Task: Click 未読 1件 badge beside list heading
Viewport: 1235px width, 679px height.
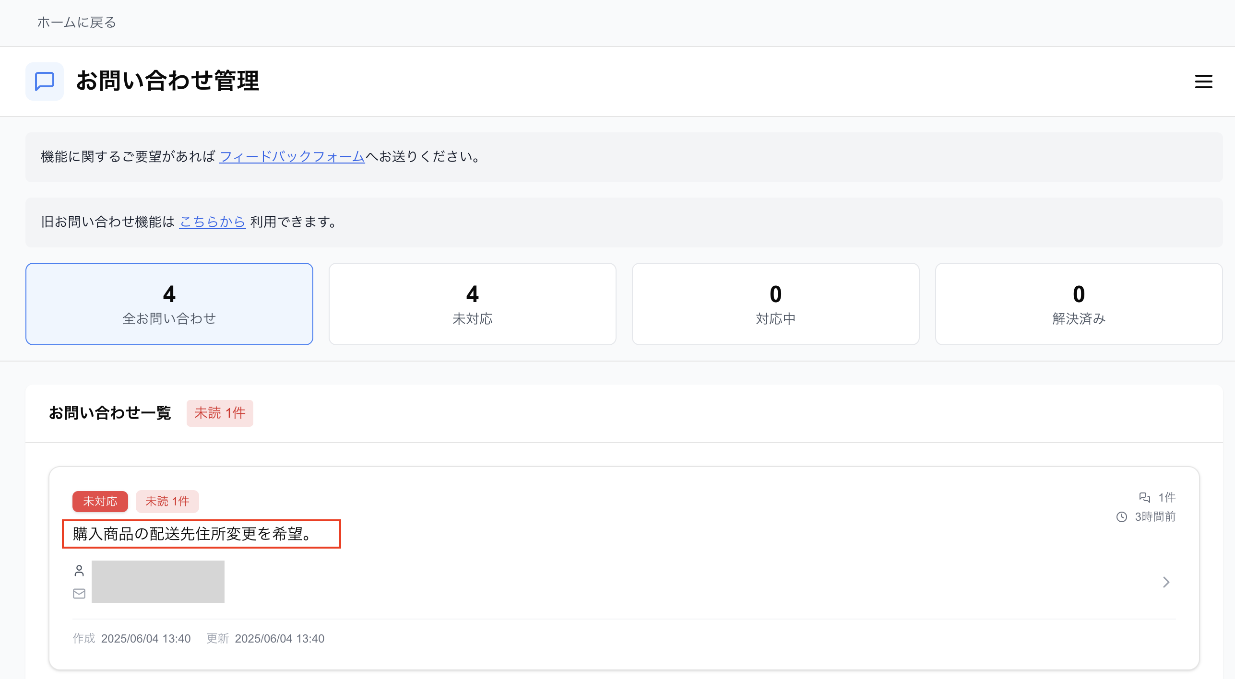Action: pos(220,413)
